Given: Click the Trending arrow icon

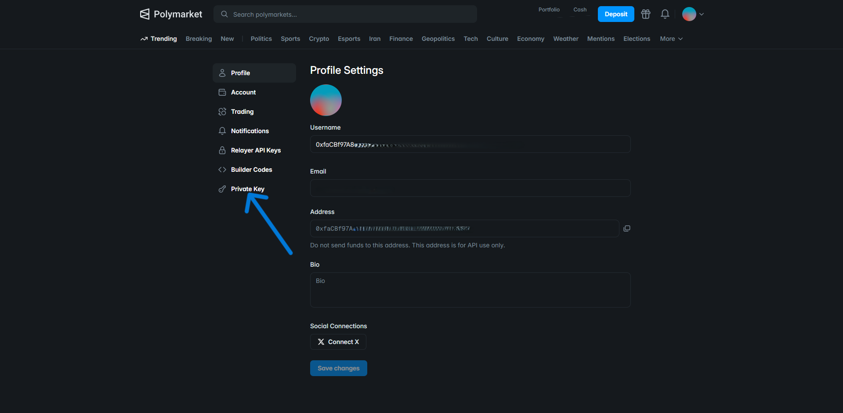Looking at the screenshot, I should click(144, 39).
